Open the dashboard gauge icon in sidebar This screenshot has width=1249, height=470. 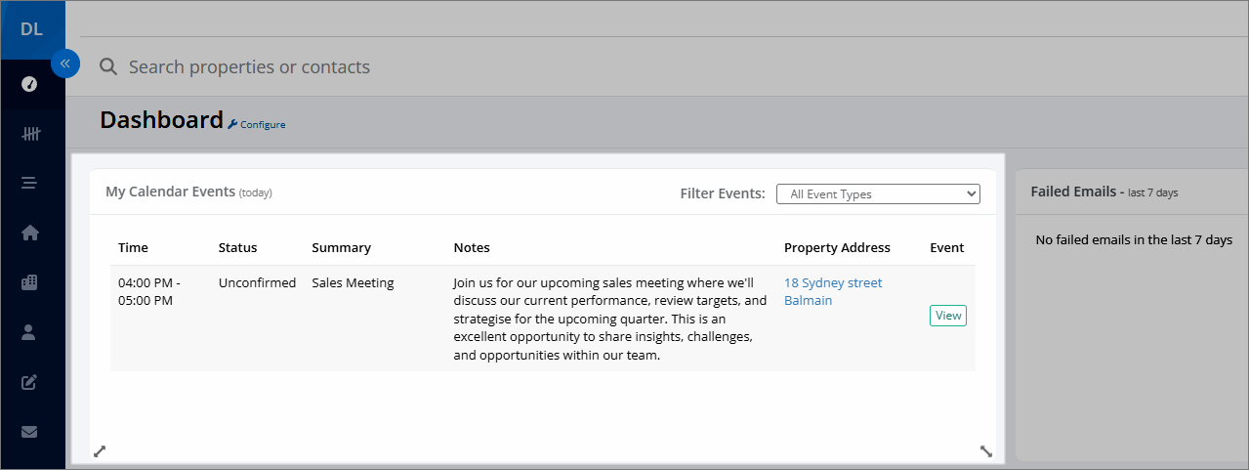coord(29,84)
